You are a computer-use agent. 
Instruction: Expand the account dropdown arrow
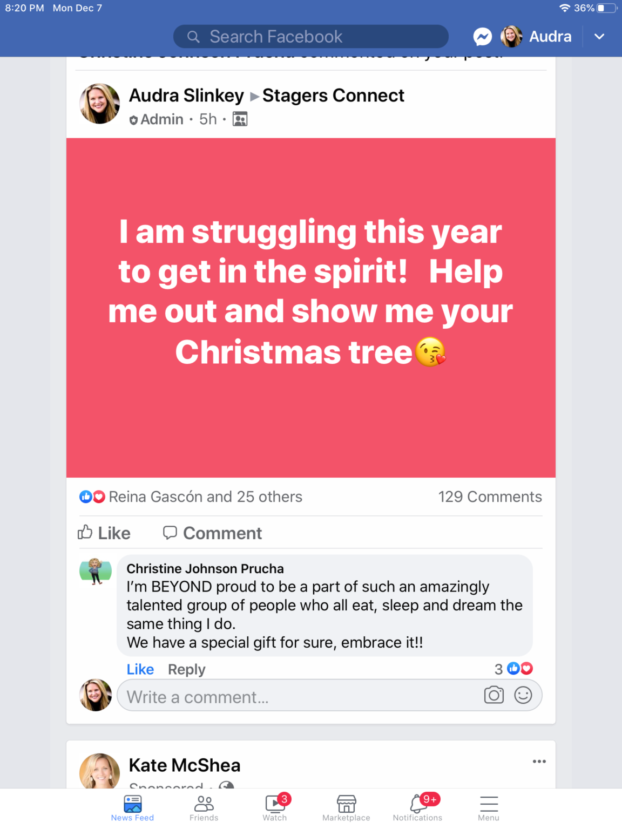599,37
